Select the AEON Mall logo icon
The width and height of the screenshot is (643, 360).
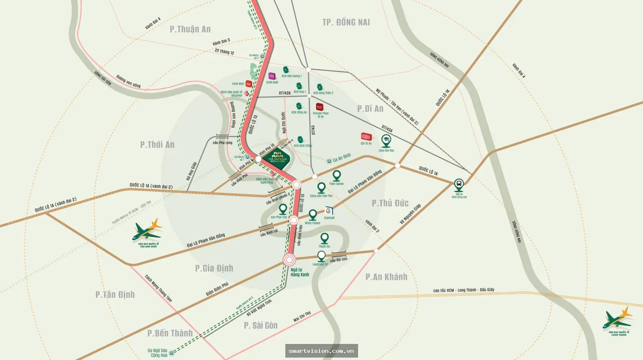pyautogui.click(x=272, y=76)
